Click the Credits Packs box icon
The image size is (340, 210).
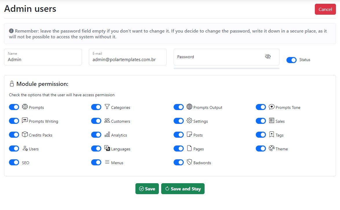point(25,135)
